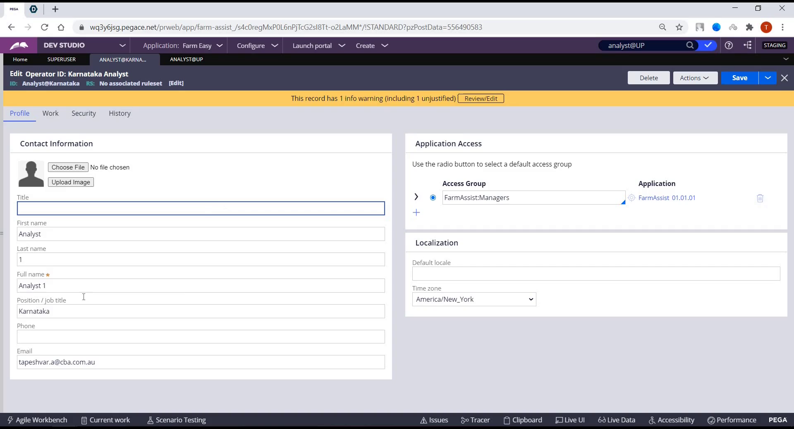Expand the FarmAssist:Managers access group row
794x429 pixels.
point(416,197)
